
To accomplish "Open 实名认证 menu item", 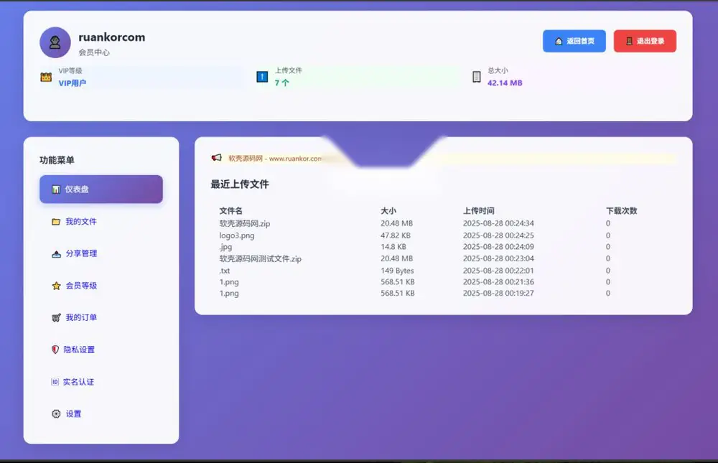I will pos(101,381).
